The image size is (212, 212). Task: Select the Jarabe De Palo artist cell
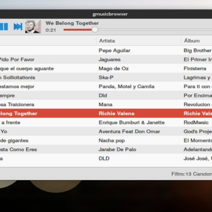tap(117, 149)
